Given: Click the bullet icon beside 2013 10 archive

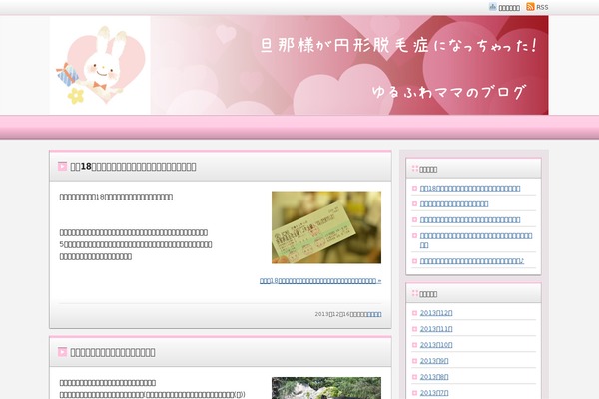Looking at the screenshot, I should [414, 345].
